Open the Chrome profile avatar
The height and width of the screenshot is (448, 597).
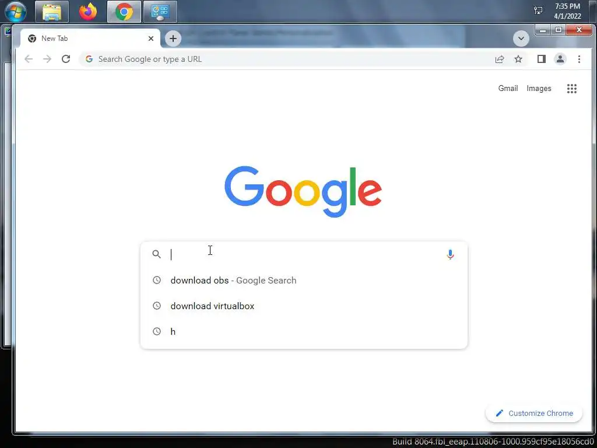click(x=560, y=59)
